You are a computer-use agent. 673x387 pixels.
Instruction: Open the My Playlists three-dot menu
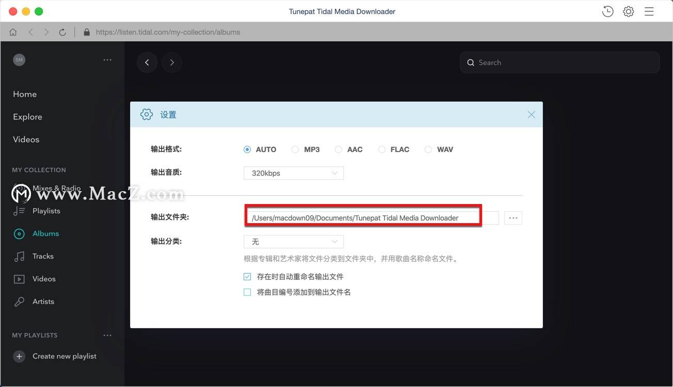107,335
